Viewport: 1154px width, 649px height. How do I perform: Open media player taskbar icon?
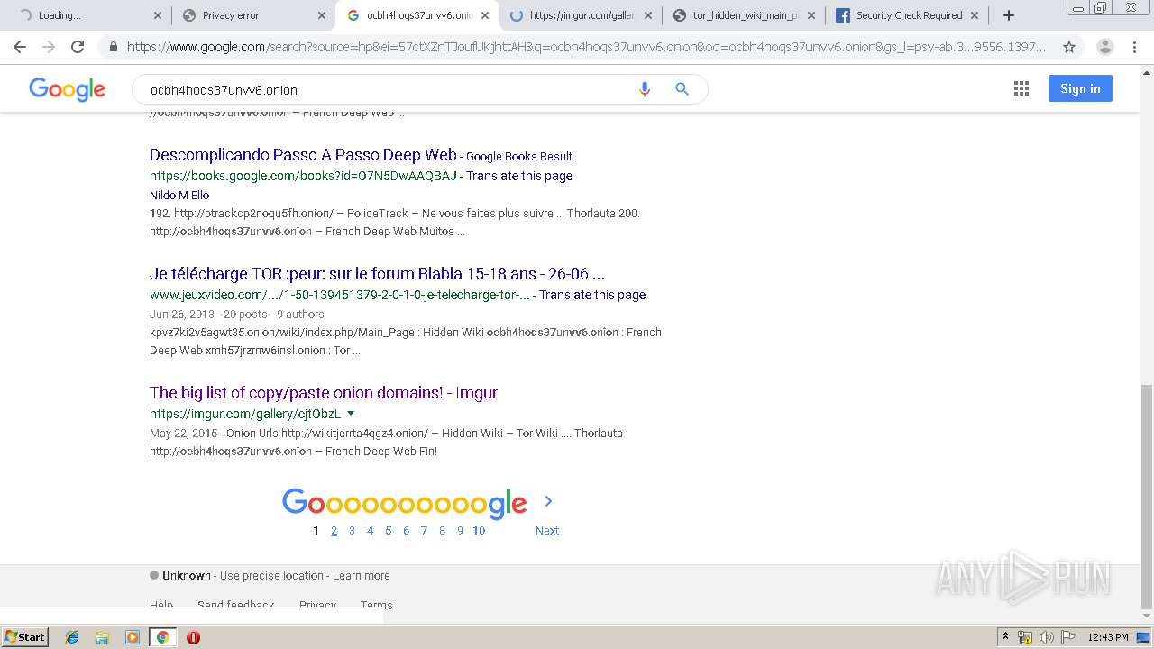pyautogui.click(x=133, y=637)
